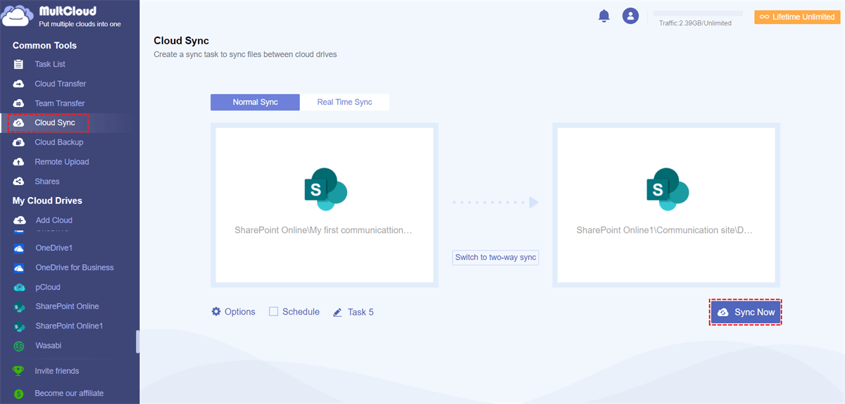Enable the Schedule checkbox

coord(273,311)
